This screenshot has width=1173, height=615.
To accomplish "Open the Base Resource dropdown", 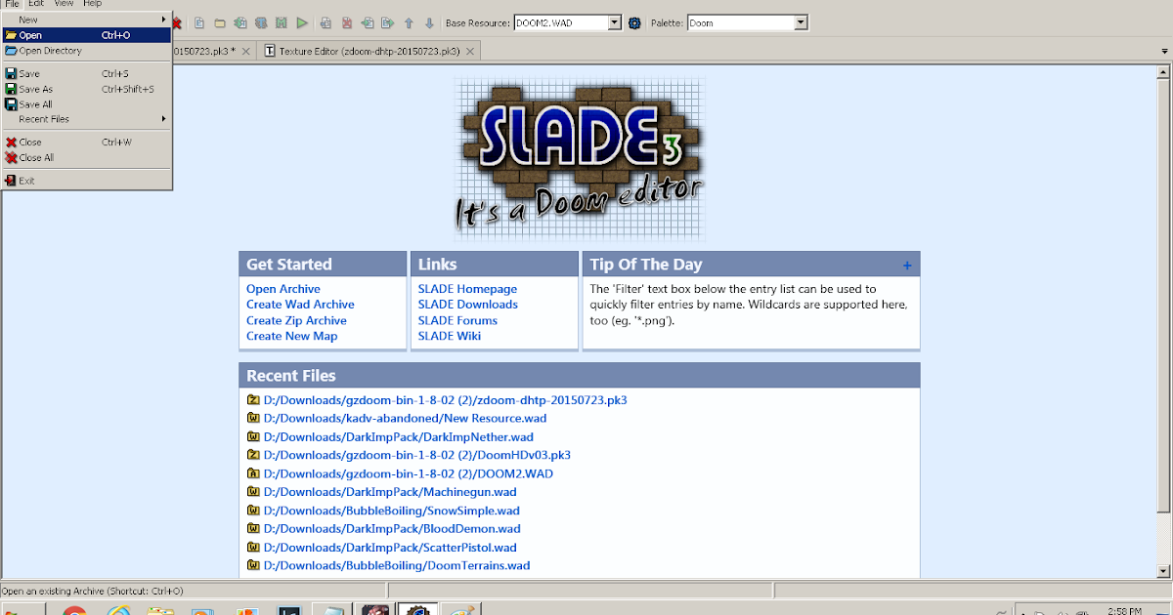I will (614, 22).
